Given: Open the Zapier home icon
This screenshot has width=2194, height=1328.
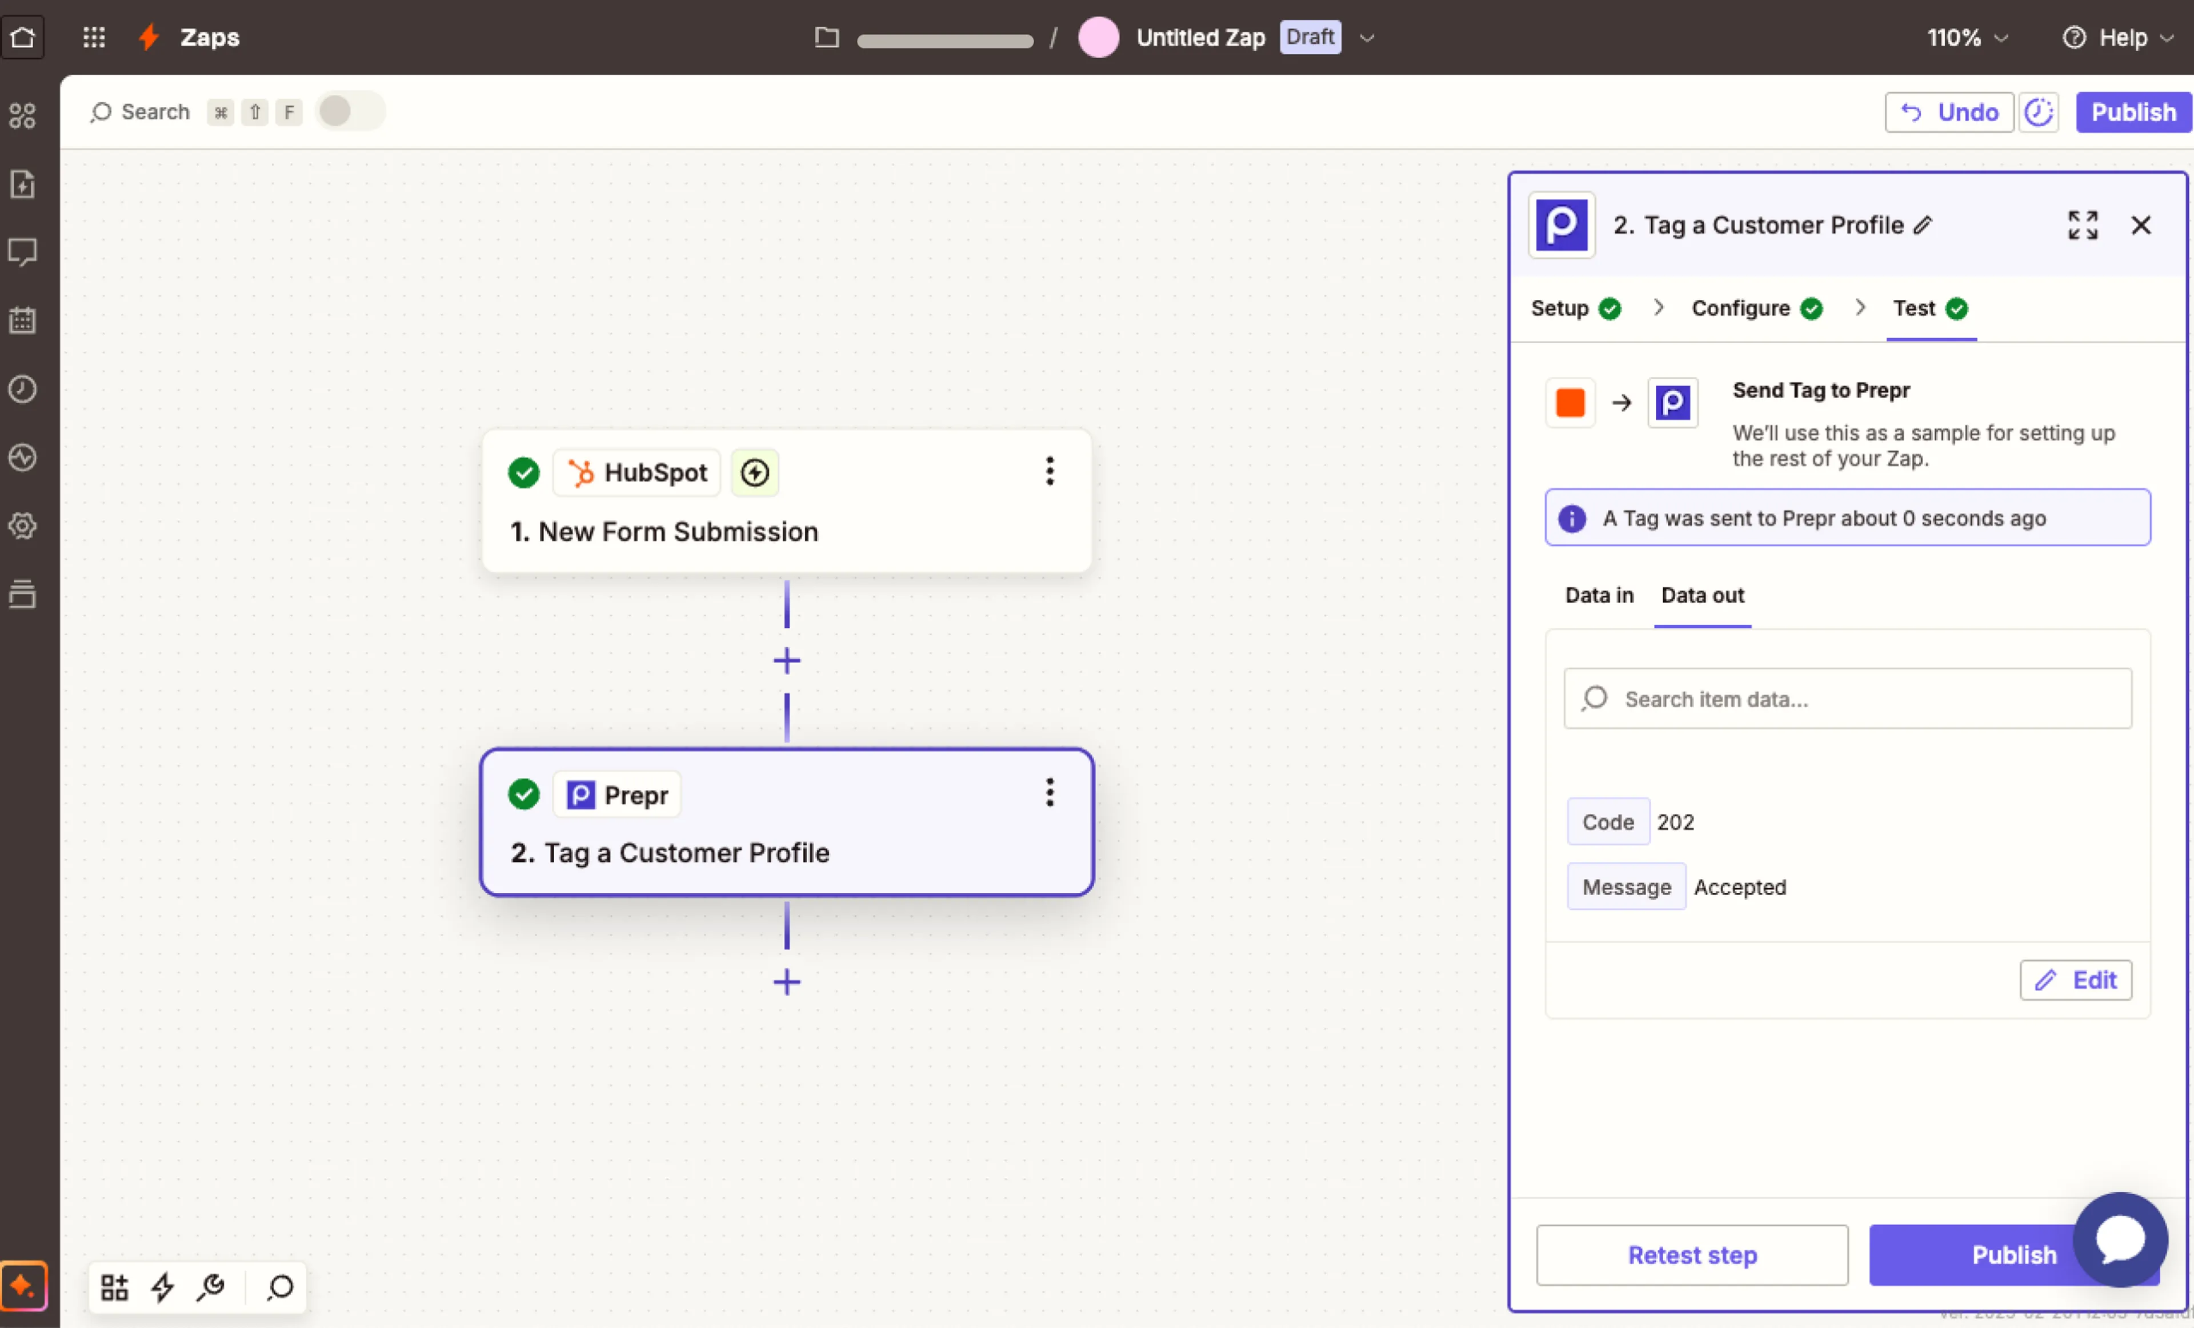Looking at the screenshot, I should pyautogui.click(x=22, y=37).
